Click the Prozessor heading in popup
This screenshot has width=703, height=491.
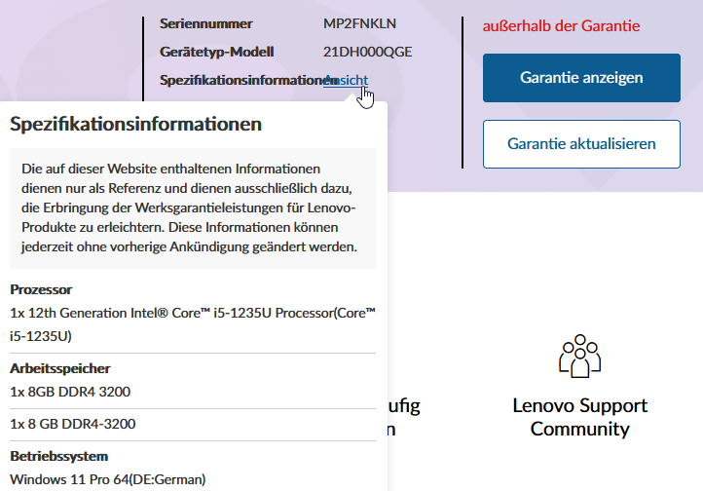41,289
